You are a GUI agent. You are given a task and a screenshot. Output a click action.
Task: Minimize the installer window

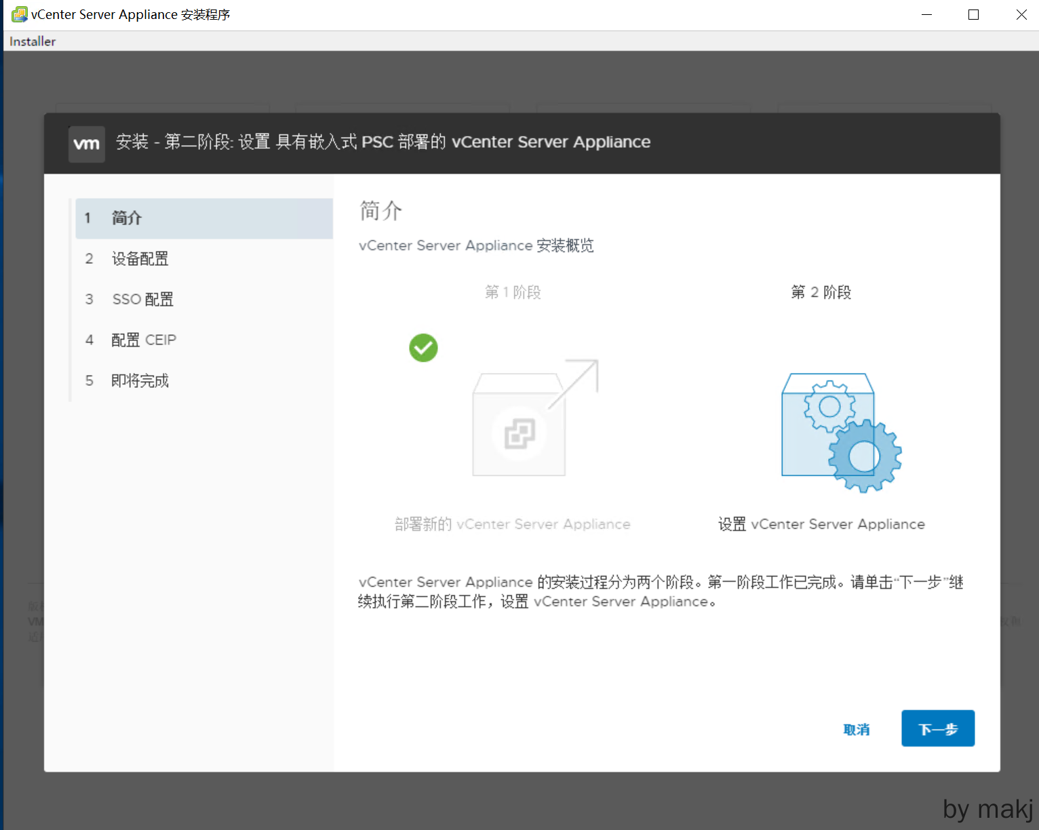tap(926, 15)
